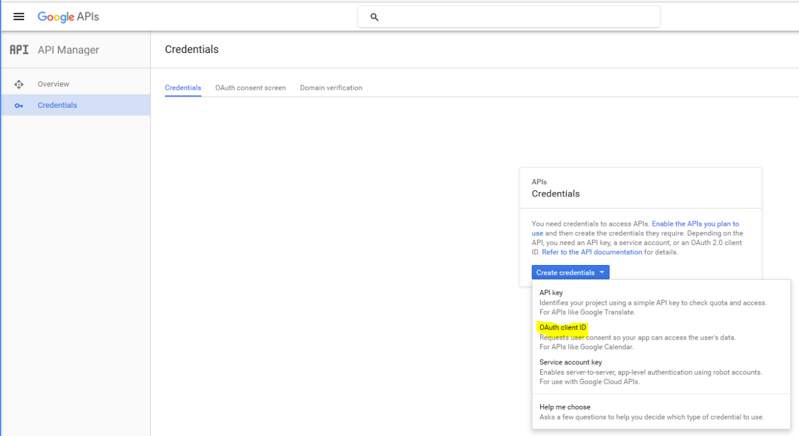799x436 pixels.
Task: Click the Credentials key icon in sidebar
Action: coord(19,105)
